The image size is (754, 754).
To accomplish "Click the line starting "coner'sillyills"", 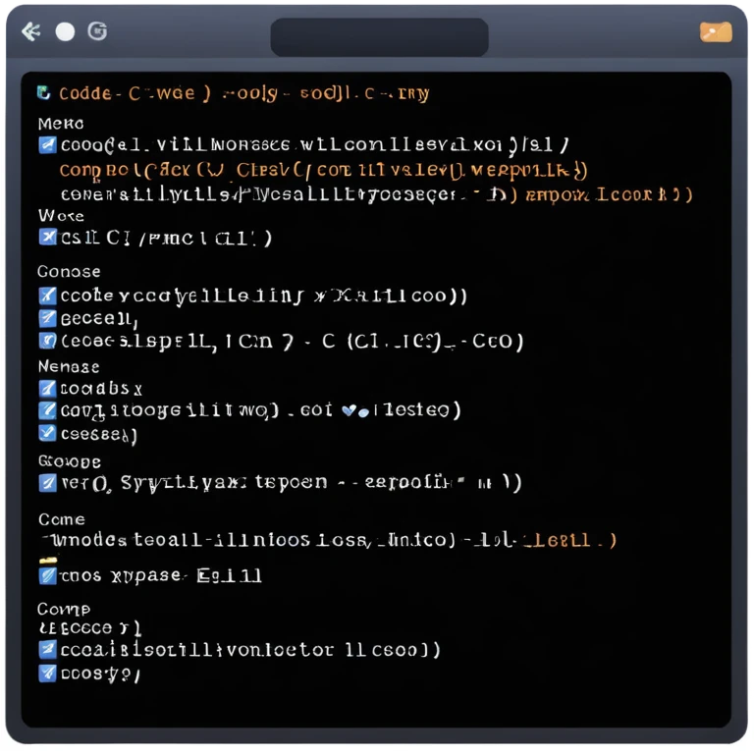I will coord(376,194).
